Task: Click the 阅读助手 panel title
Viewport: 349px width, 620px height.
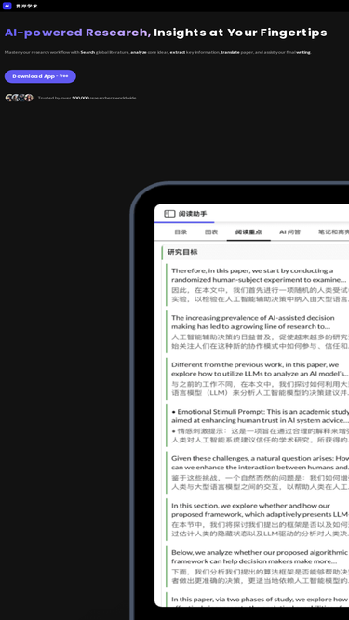Action: [x=193, y=214]
